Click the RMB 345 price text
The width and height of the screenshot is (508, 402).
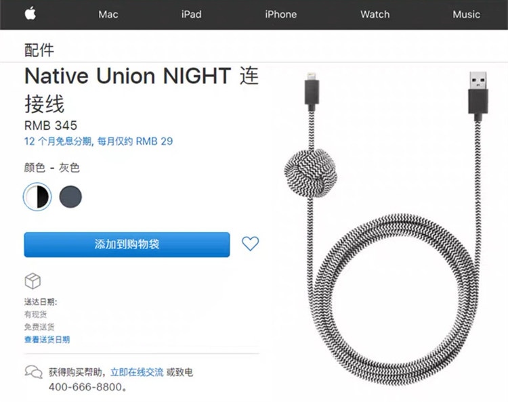coord(51,125)
